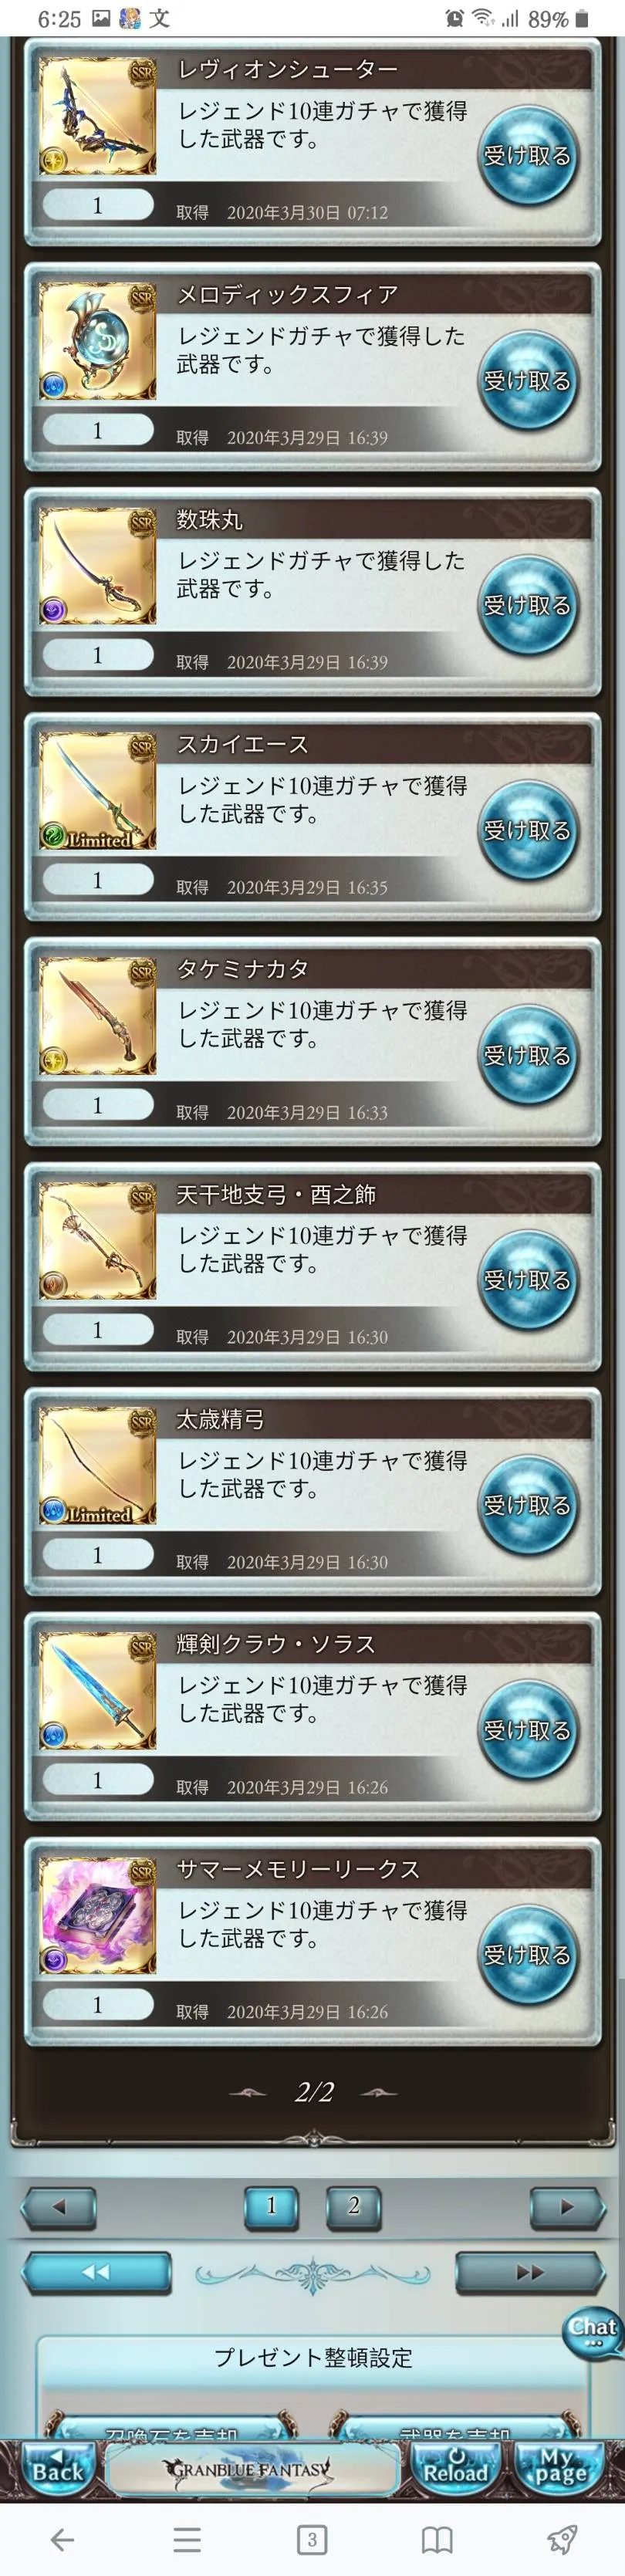Go to next page with right arrow
Viewport: 625px width, 2576px height.
coord(567,2207)
